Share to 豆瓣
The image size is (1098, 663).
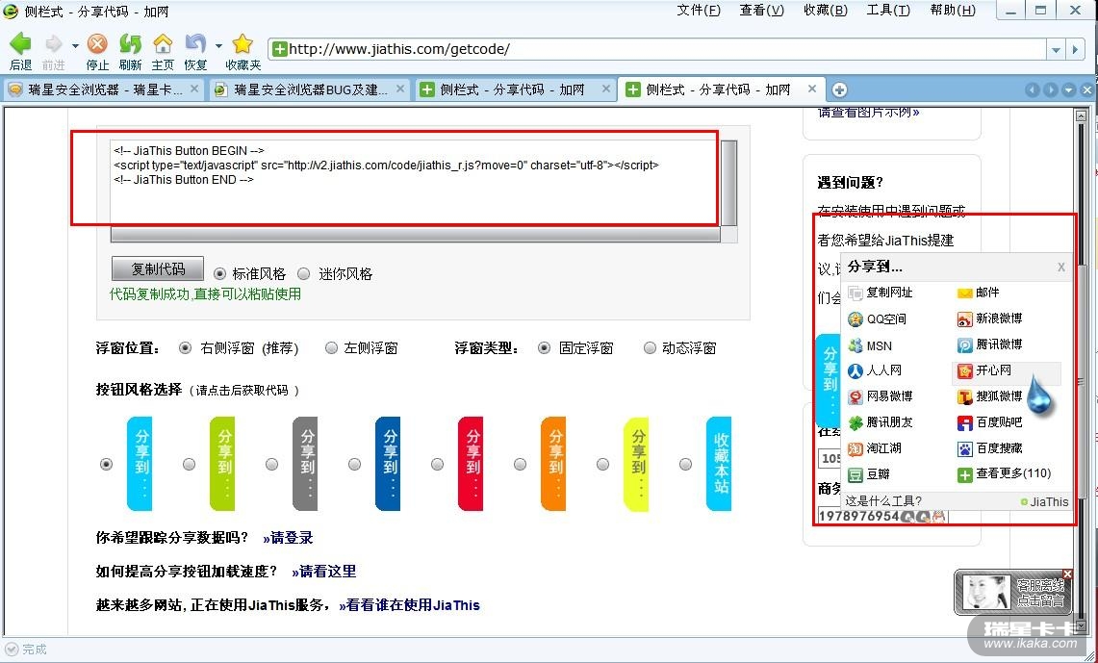coord(869,474)
